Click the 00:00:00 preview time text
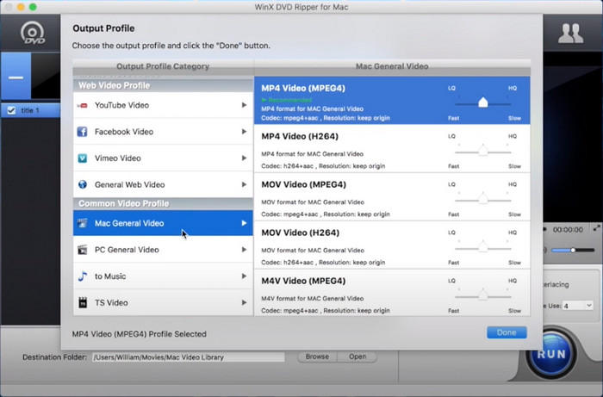 coord(568,229)
